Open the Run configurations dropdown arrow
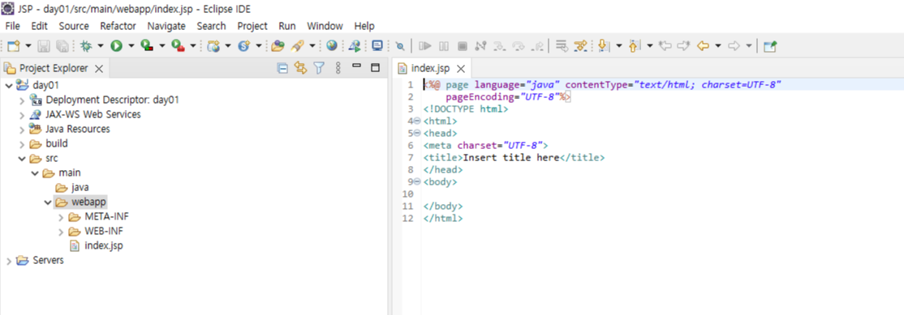The width and height of the screenshot is (904, 315). (131, 46)
